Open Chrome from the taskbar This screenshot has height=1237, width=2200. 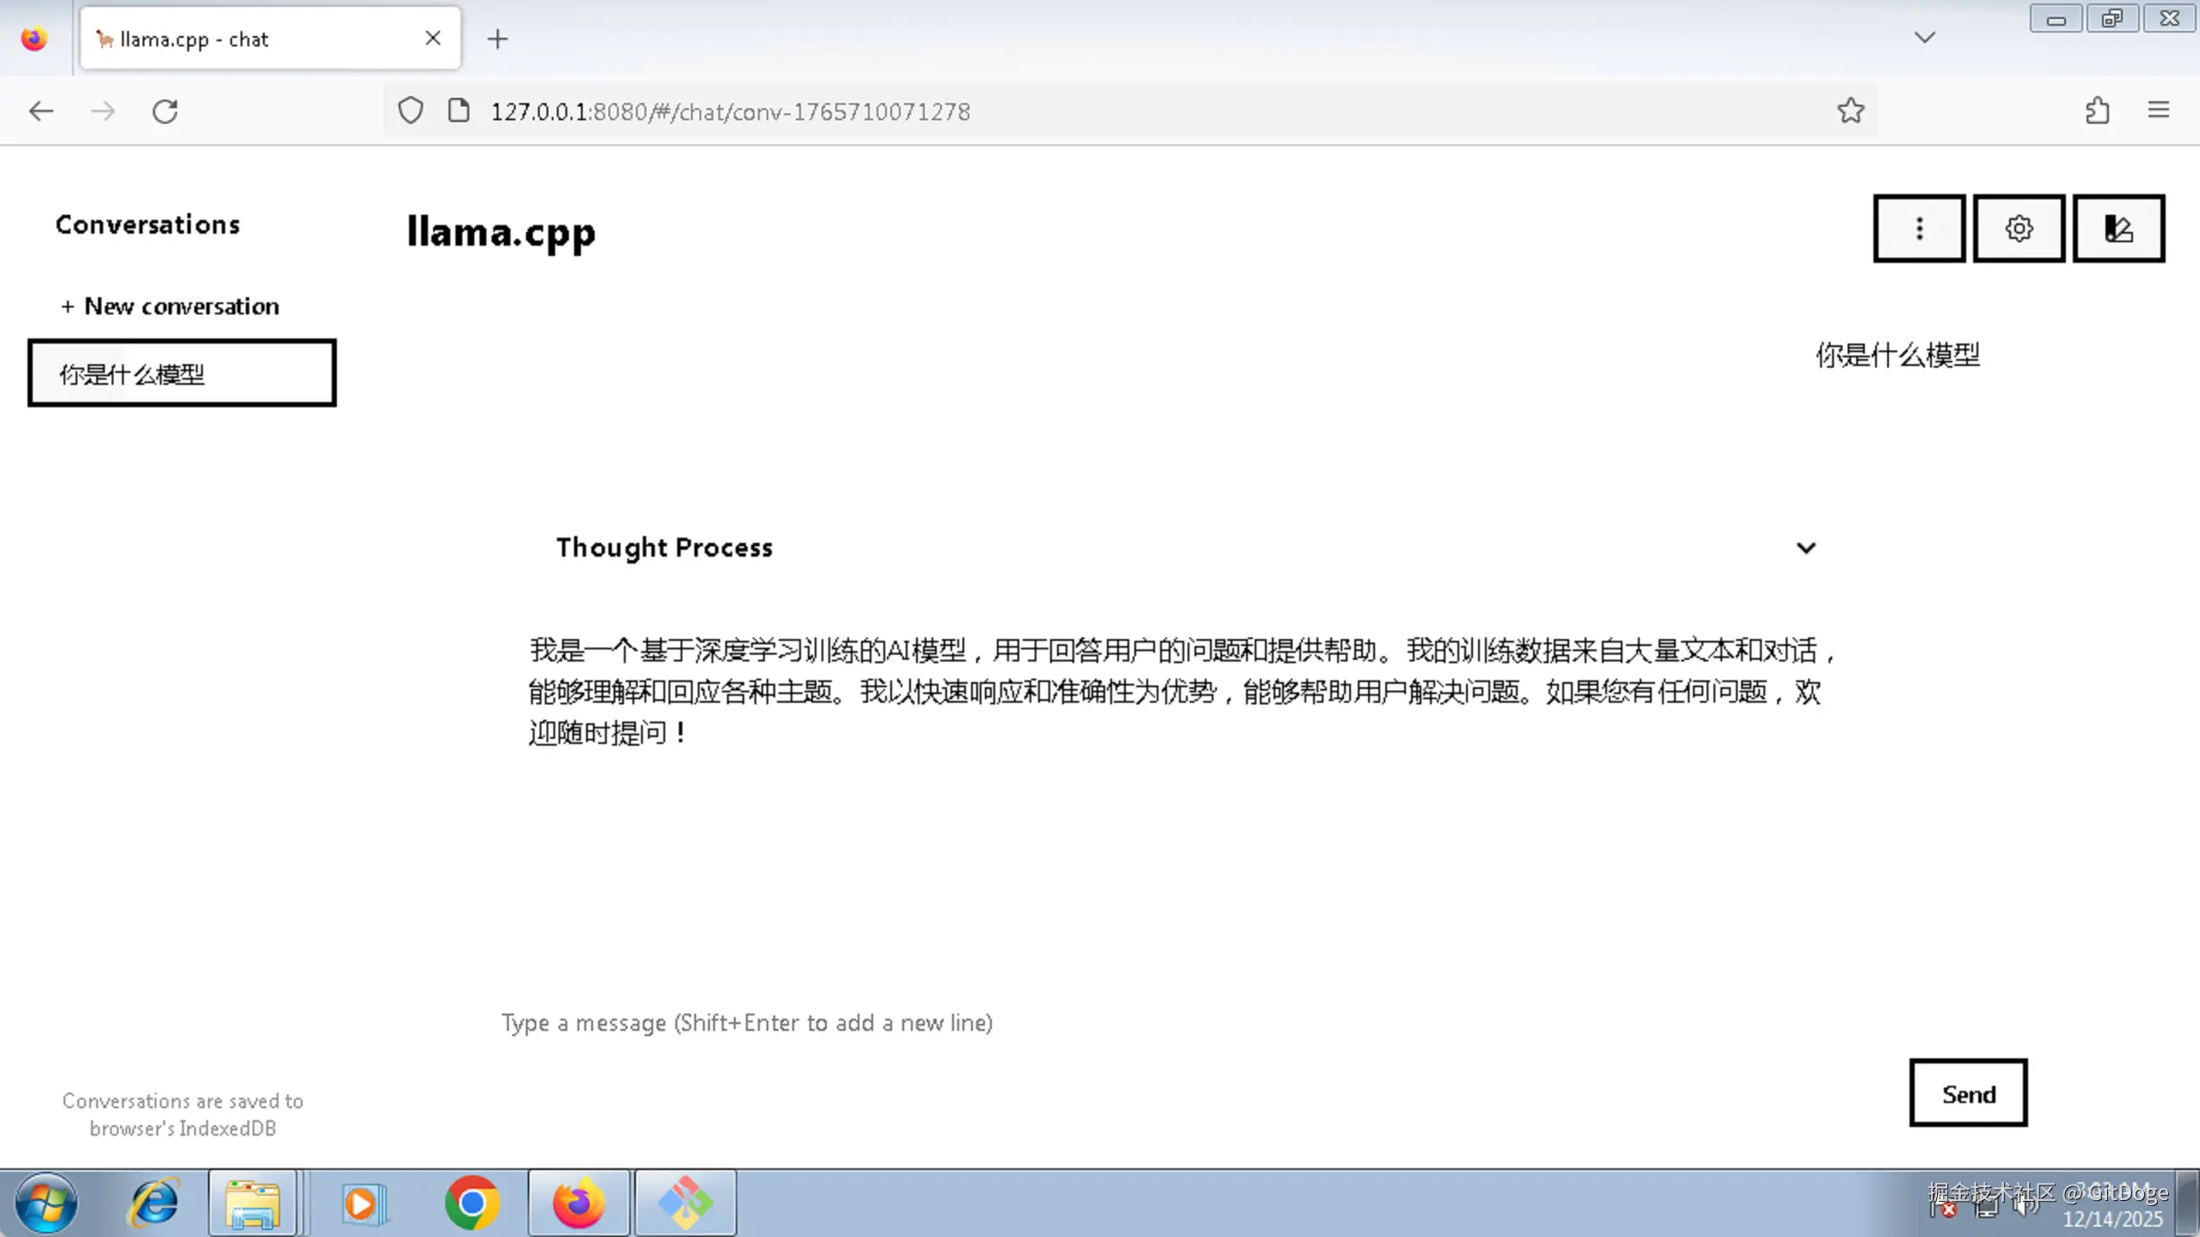(472, 1203)
